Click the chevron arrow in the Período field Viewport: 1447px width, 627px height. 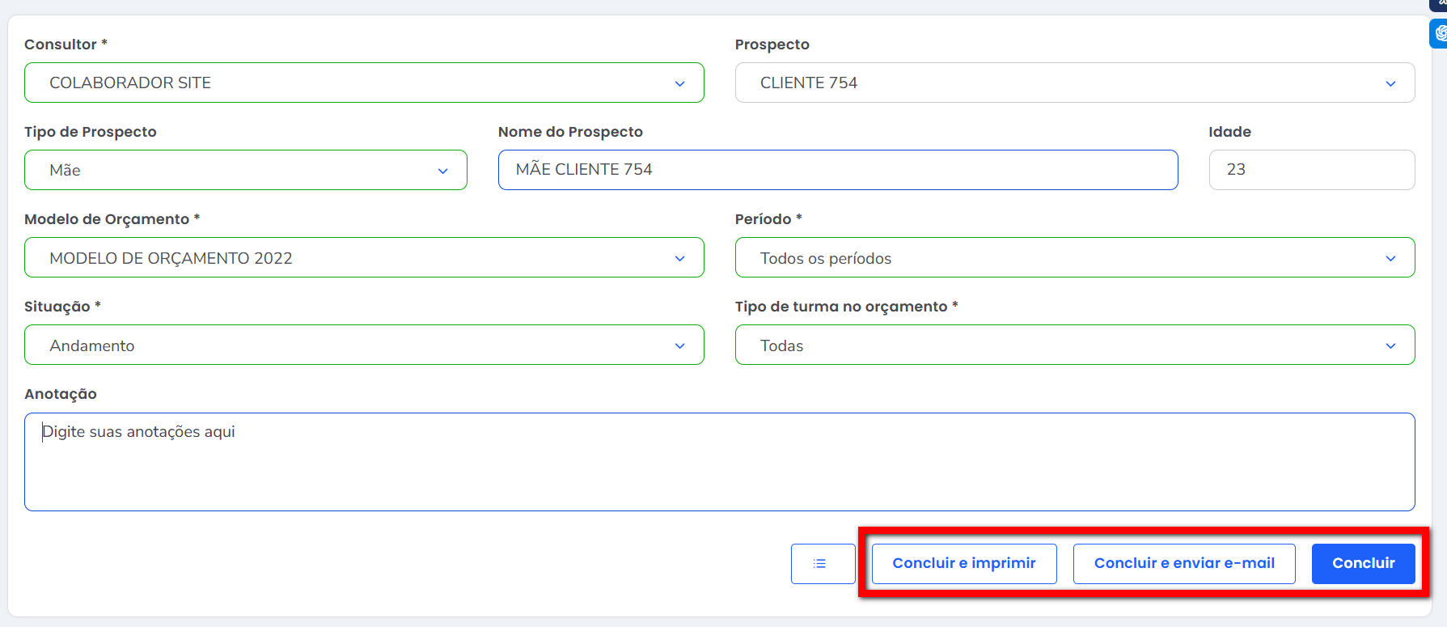(1390, 258)
